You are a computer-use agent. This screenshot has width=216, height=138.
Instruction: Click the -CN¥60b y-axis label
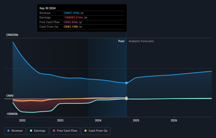pos(12,114)
